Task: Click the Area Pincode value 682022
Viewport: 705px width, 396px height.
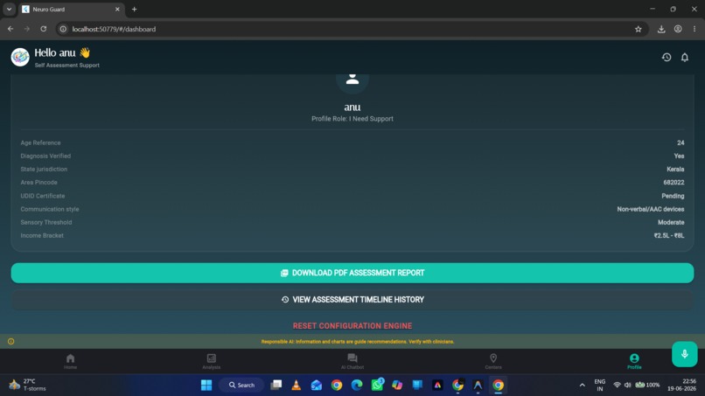Action: [x=674, y=183]
